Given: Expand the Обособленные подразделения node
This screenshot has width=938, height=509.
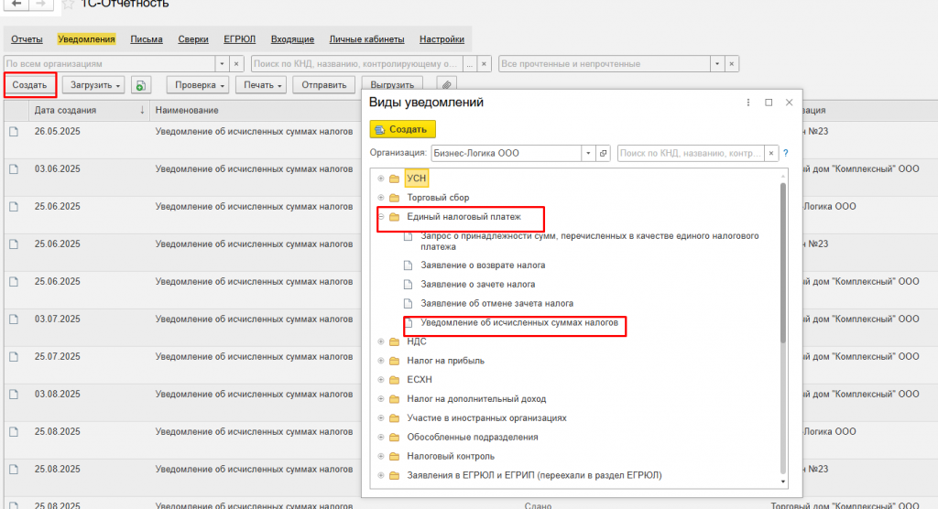Looking at the screenshot, I should [380, 438].
